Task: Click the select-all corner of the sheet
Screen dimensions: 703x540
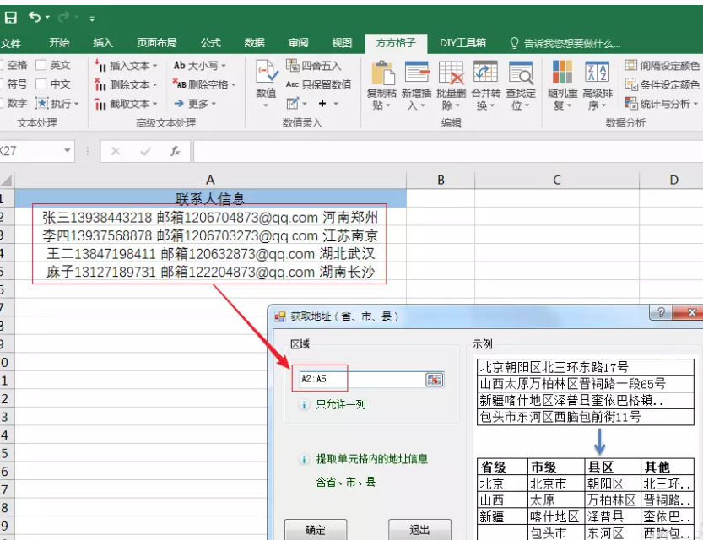Action: (7, 181)
